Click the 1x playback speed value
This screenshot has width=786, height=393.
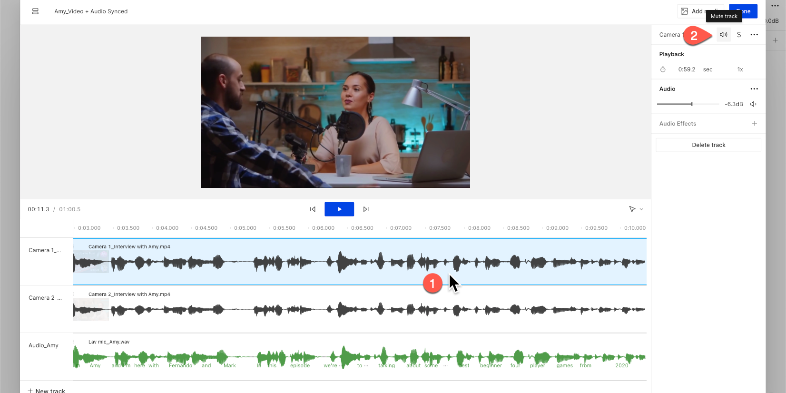740,69
